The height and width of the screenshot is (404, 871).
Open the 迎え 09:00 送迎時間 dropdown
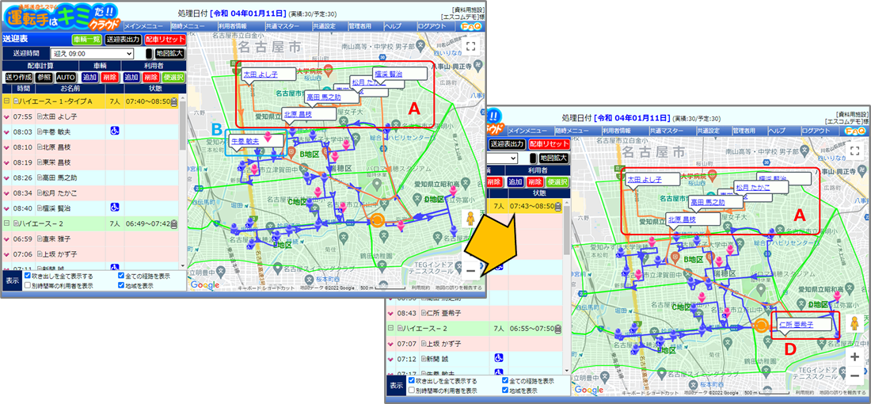(x=92, y=53)
